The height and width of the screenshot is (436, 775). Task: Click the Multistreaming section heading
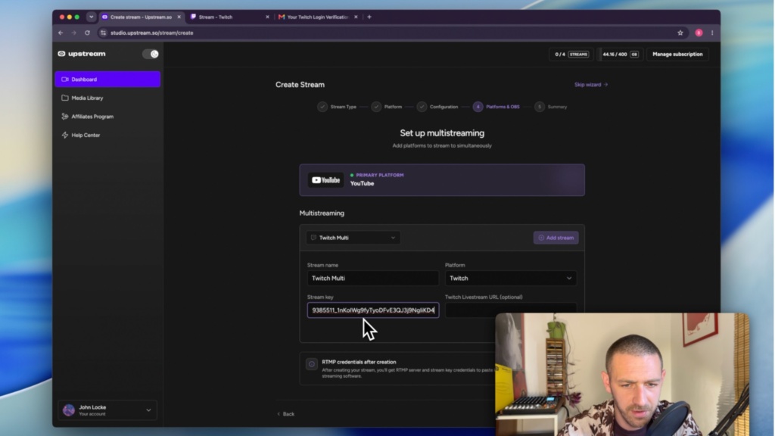coord(322,213)
